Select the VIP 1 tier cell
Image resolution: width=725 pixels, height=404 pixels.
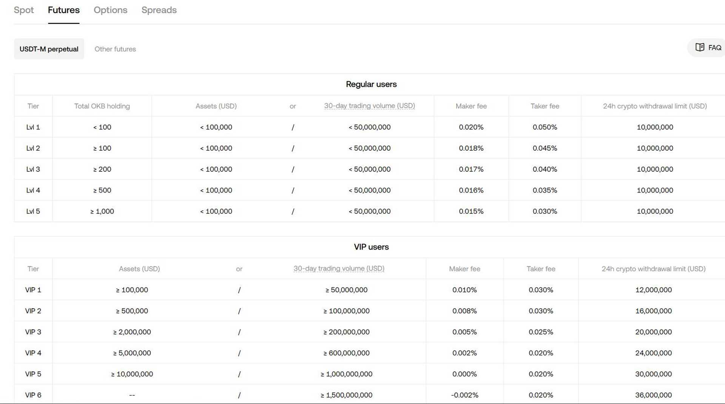(x=33, y=290)
